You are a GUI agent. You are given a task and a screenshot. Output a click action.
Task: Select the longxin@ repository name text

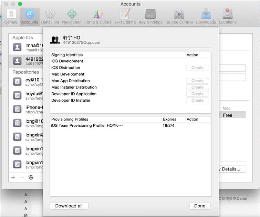(34, 135)
